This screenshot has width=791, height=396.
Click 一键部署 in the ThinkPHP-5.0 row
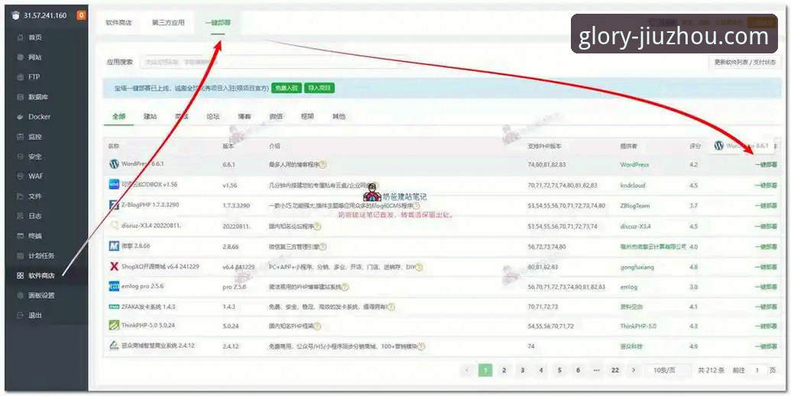click(766, 327)
